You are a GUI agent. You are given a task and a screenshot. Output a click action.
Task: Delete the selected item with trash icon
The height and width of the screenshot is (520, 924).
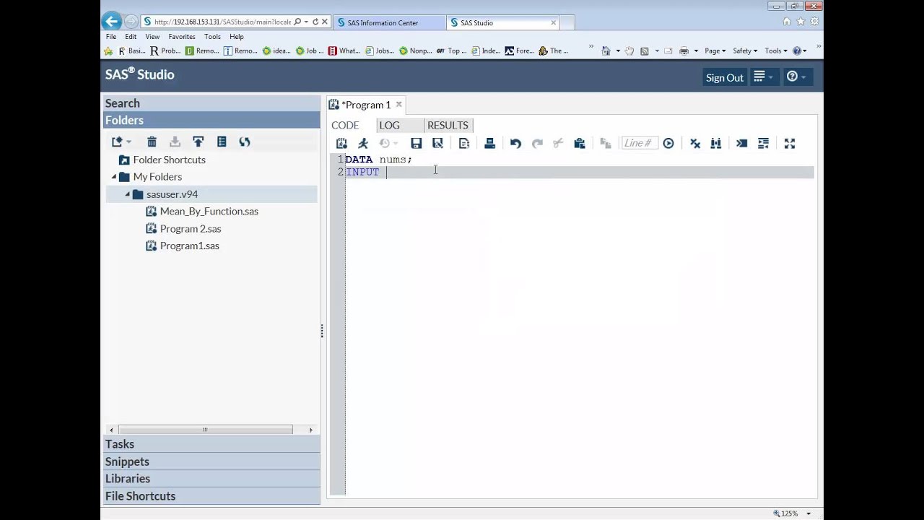152,142
